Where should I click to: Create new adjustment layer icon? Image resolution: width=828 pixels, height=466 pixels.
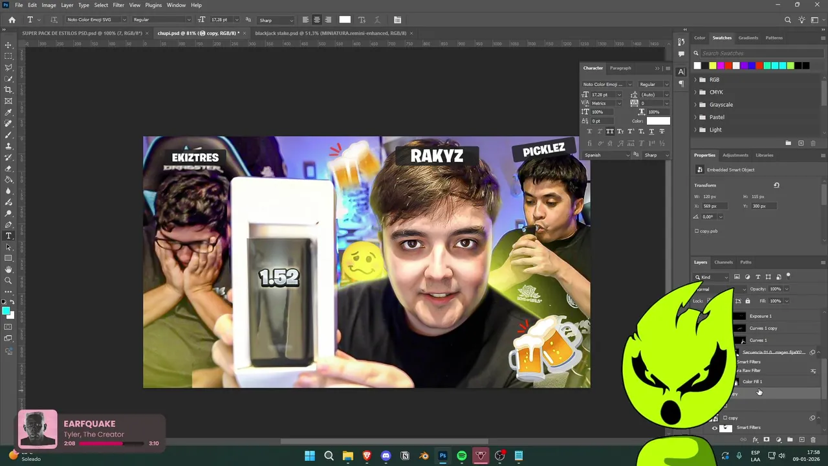pos(778,440)
